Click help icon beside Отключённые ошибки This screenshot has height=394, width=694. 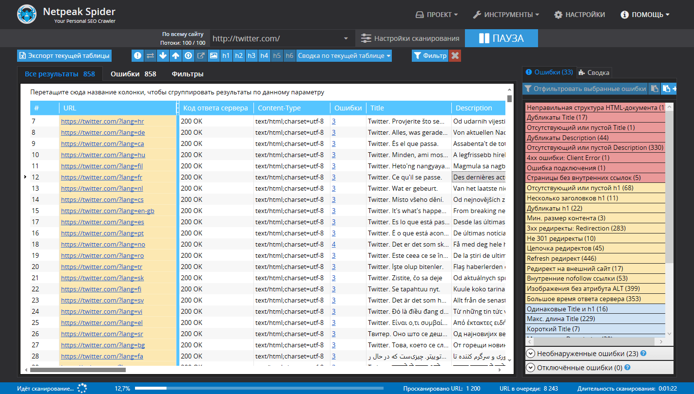(628, 367)
